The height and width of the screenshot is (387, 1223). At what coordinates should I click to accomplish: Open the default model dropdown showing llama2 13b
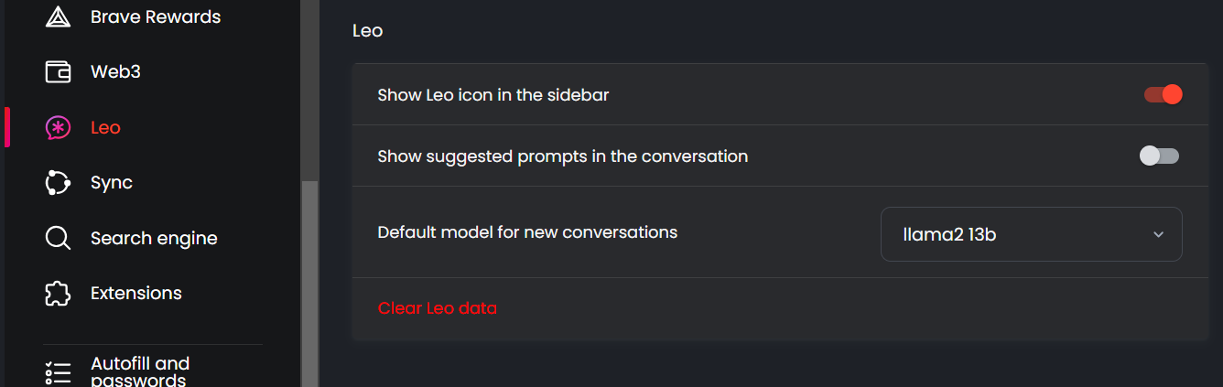click(x=1031, y=234)
